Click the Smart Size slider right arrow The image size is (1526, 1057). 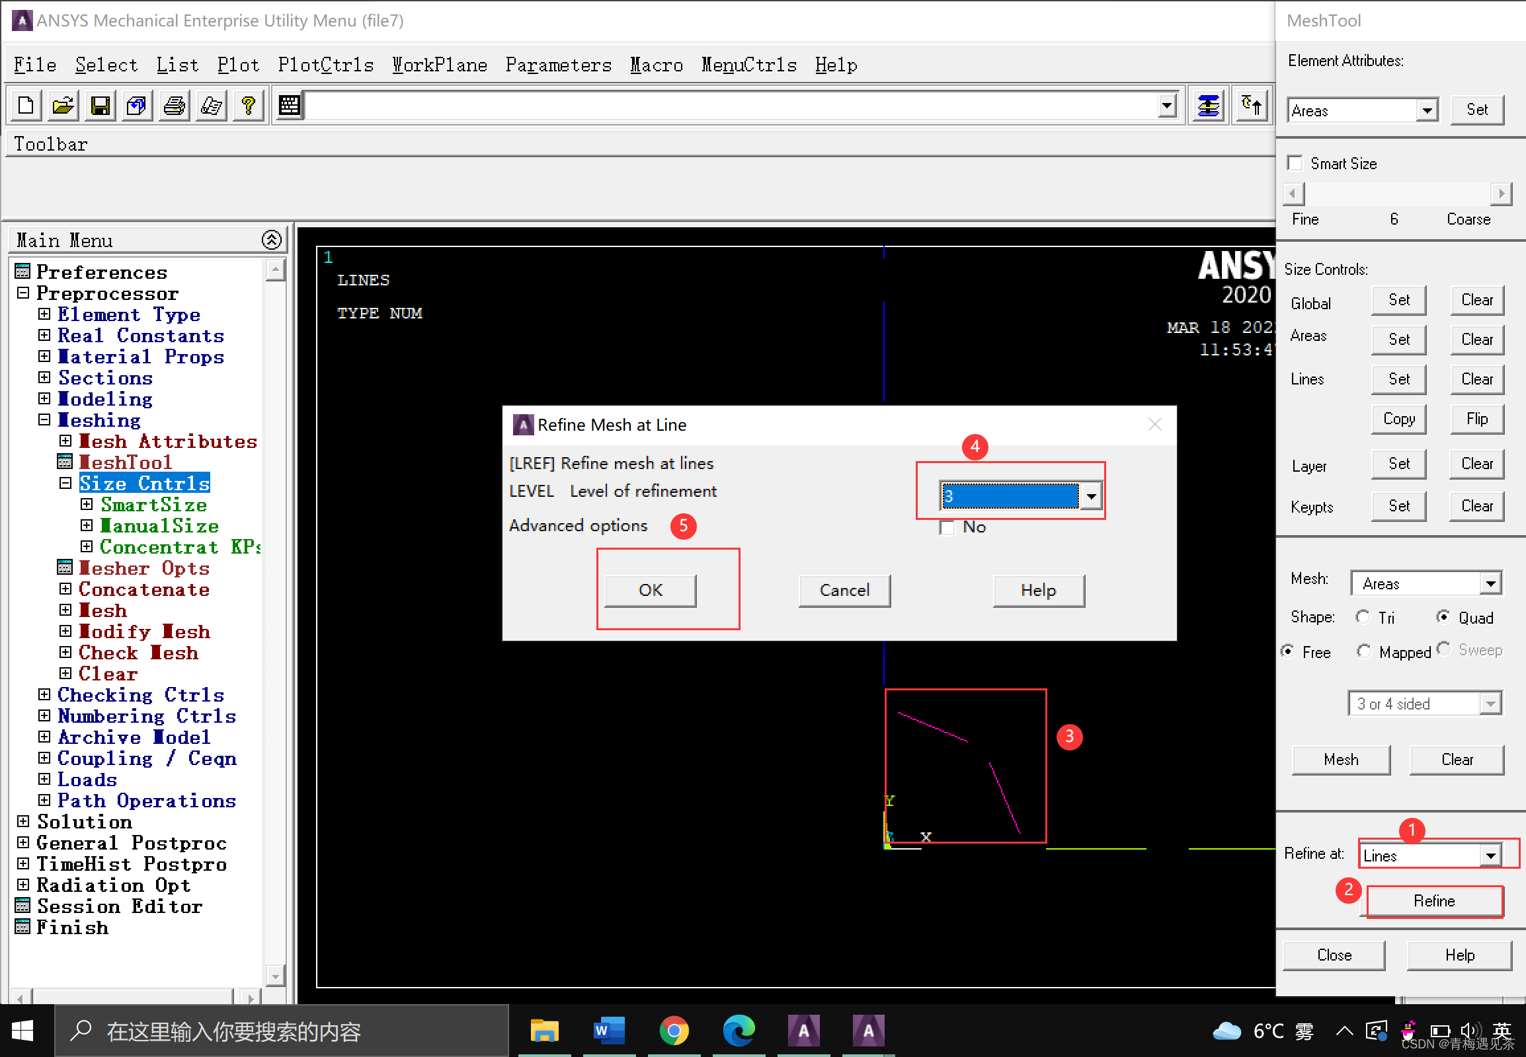1501,194
